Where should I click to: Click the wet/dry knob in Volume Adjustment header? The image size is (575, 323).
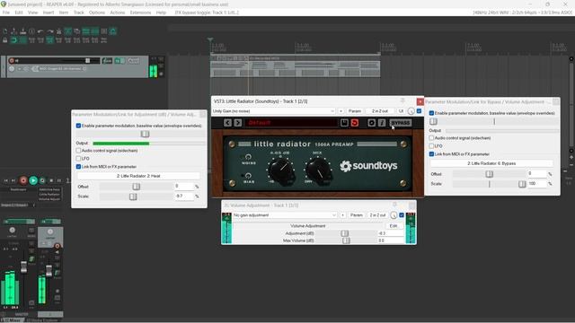click(394, 215)
